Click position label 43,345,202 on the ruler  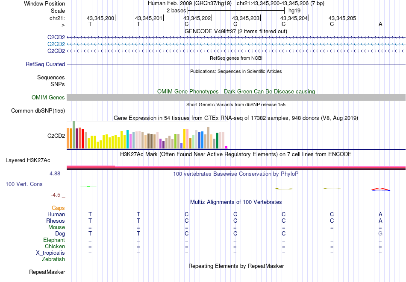tap(197, 18)
